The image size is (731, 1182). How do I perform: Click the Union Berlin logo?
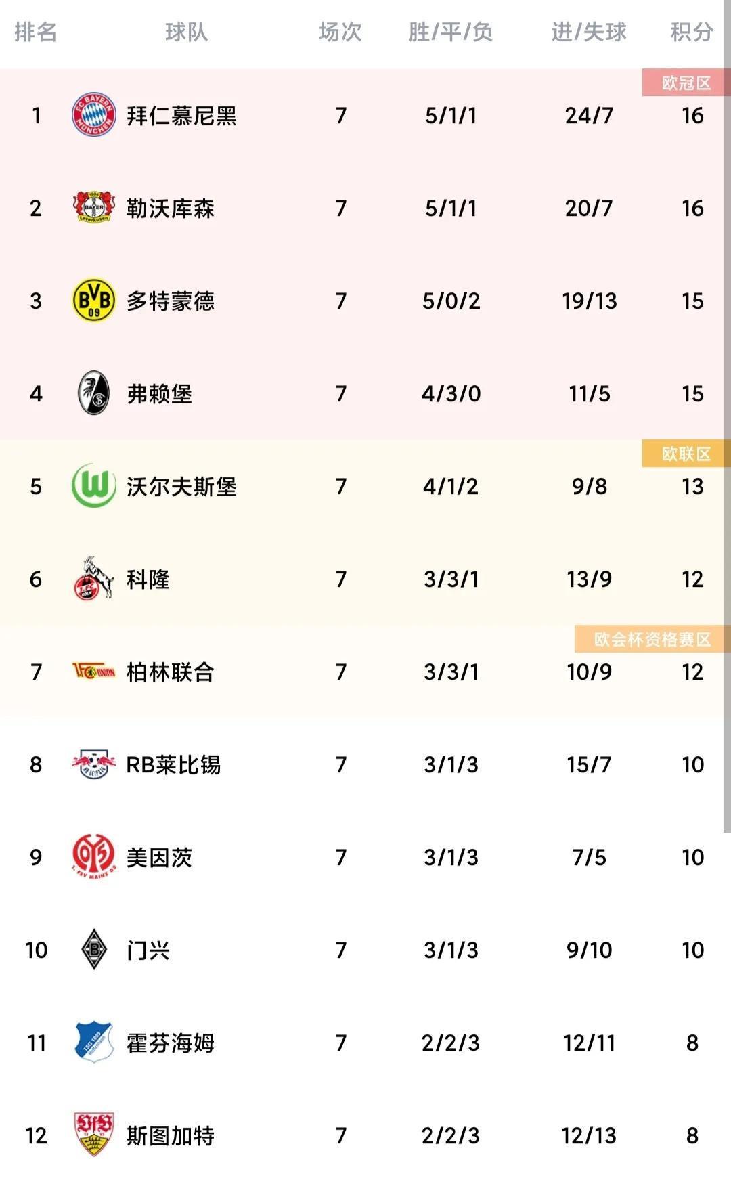pos(94,672)
